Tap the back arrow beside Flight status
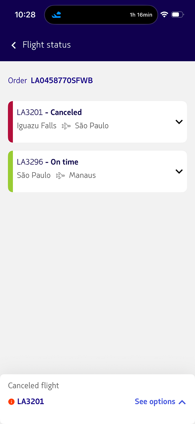This screenshot has height=424, width=195. pyautogui.click(x=14, y=45)
